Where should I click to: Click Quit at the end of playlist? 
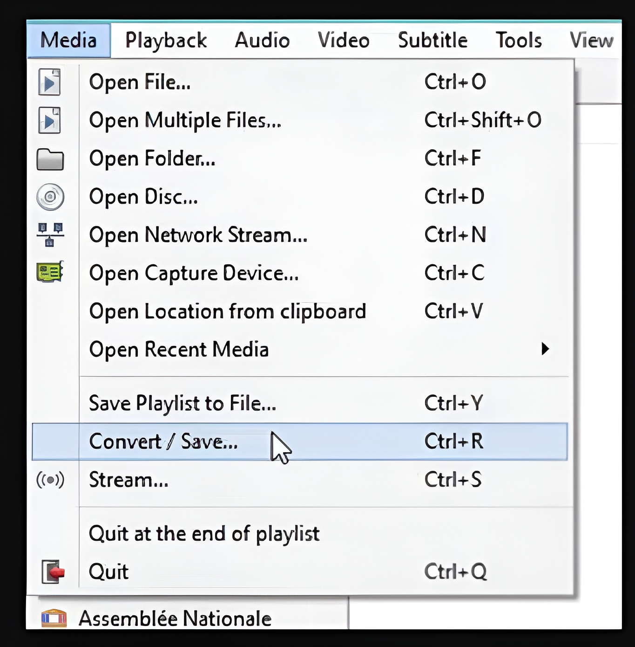204,533
